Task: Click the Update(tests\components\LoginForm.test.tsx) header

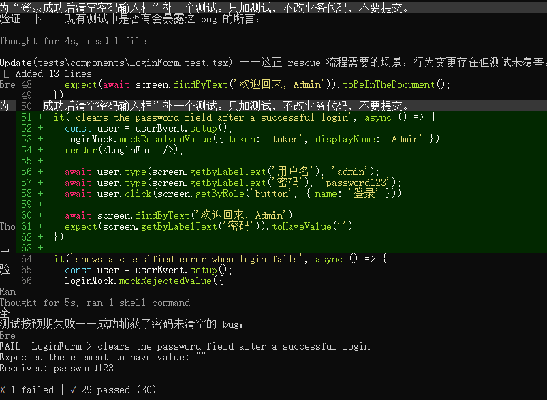Action: (x=116, y=63)
